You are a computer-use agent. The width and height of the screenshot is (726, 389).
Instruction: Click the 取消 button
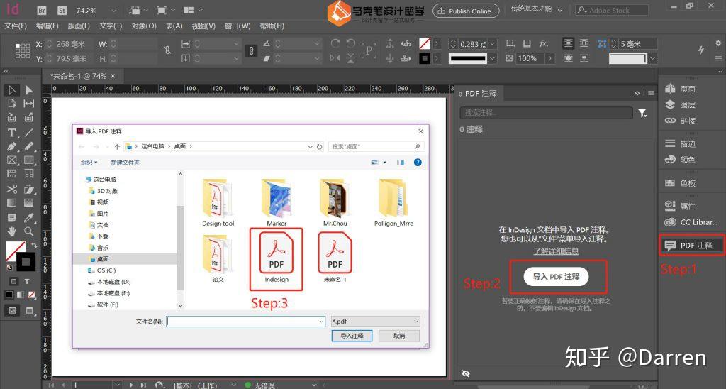point(399,336)
